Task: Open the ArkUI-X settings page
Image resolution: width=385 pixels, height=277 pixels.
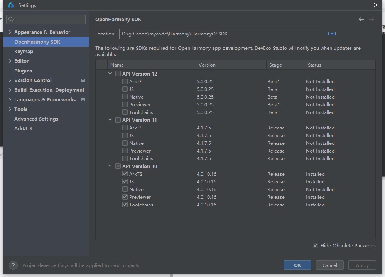Action: point(23,128)
